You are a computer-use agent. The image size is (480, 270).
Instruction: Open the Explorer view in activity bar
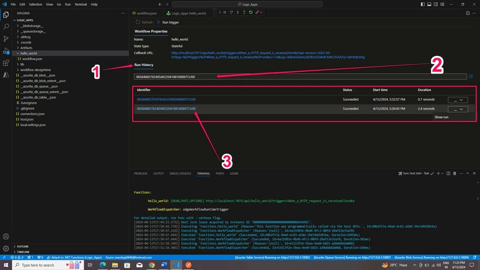tap(6, 14)
